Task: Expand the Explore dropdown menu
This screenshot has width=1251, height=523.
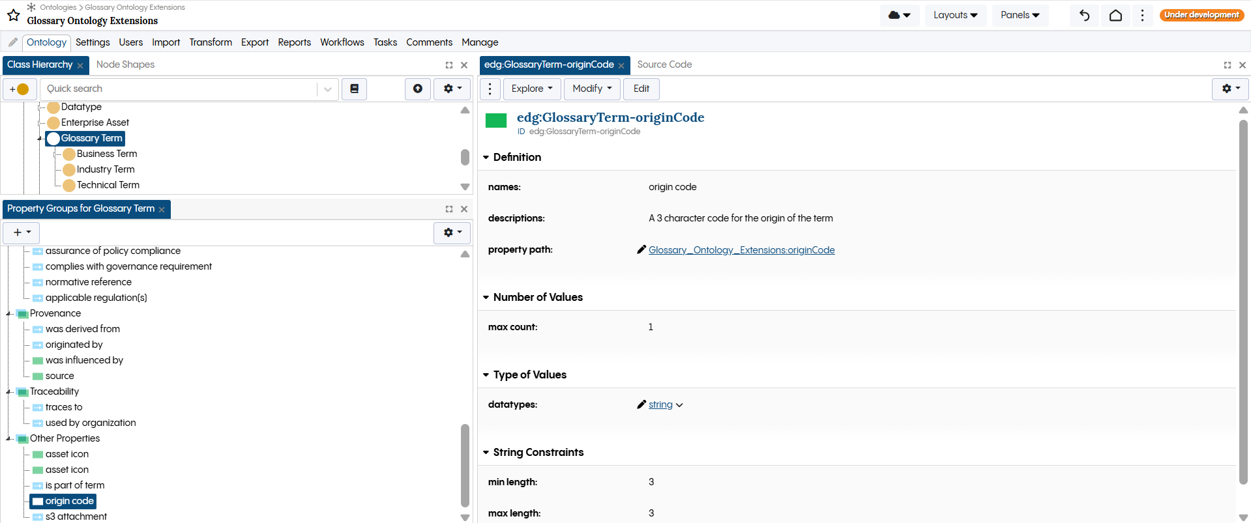Action: click(531, 89)
